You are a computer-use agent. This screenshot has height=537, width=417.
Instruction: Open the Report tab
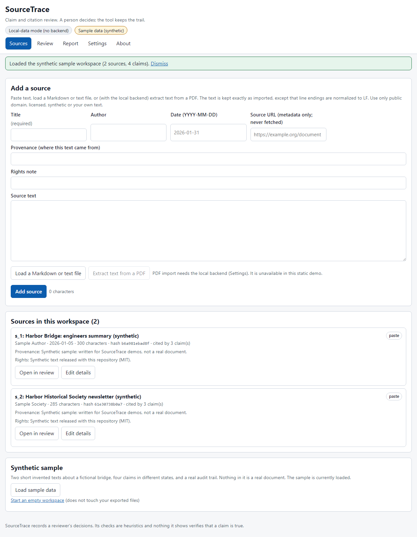coord(70,44)
